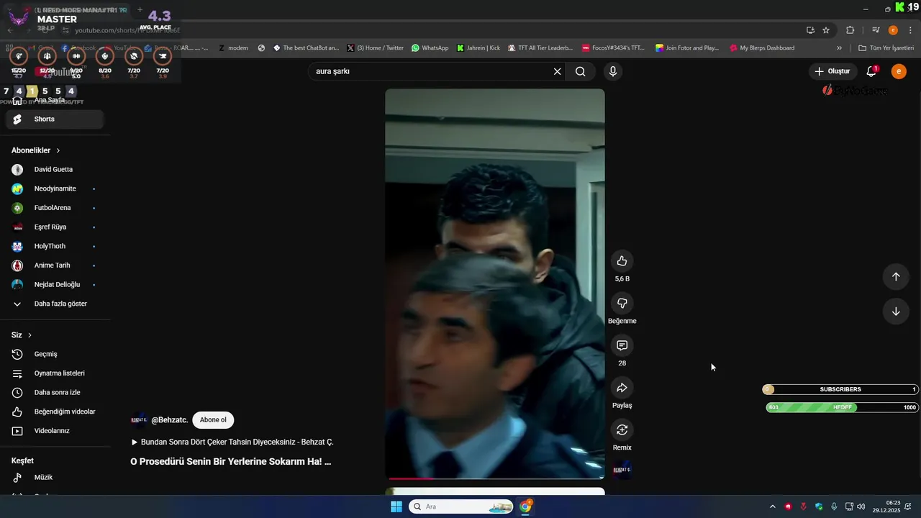Subscribe with the Abone ol button
921x518 pixels.
213,420
